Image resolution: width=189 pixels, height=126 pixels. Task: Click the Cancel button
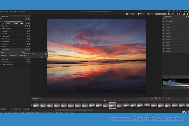point(27,109)
